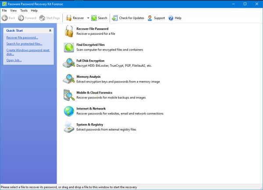
Task: Minimize the Passware window
Action: click(x=233, y=4)
